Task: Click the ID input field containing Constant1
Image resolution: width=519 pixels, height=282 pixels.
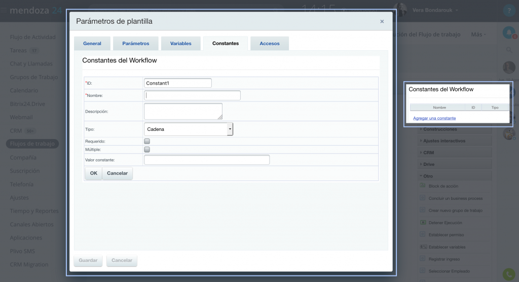Action: click(x=178, y=83)
